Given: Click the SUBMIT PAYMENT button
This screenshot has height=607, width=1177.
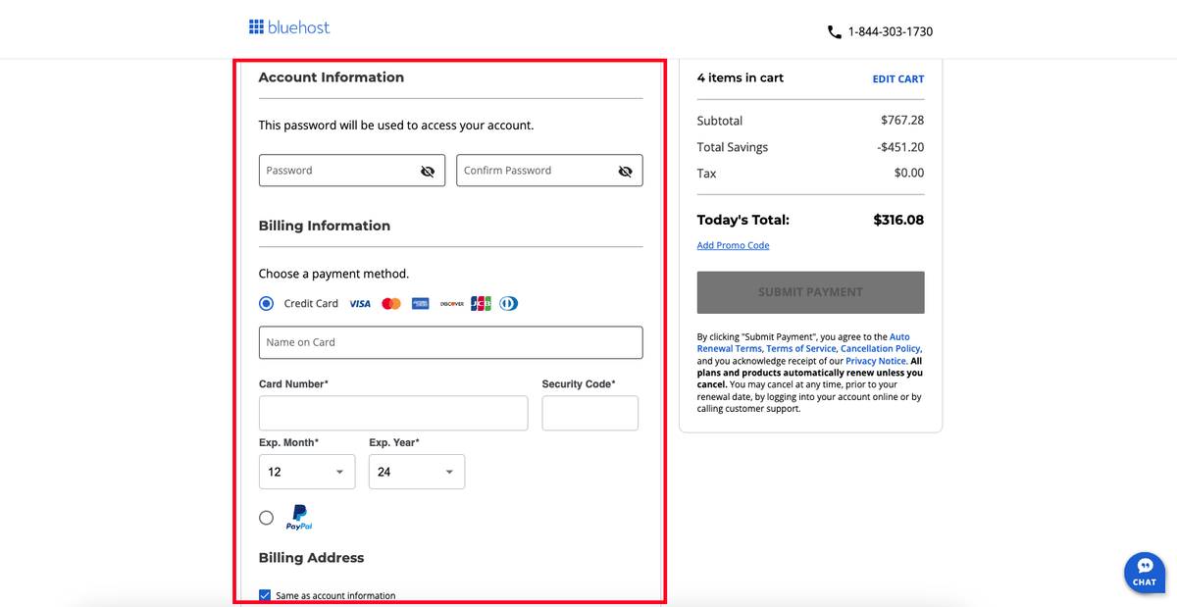Looking at the screenshot, I should click(x=810, y=292).
